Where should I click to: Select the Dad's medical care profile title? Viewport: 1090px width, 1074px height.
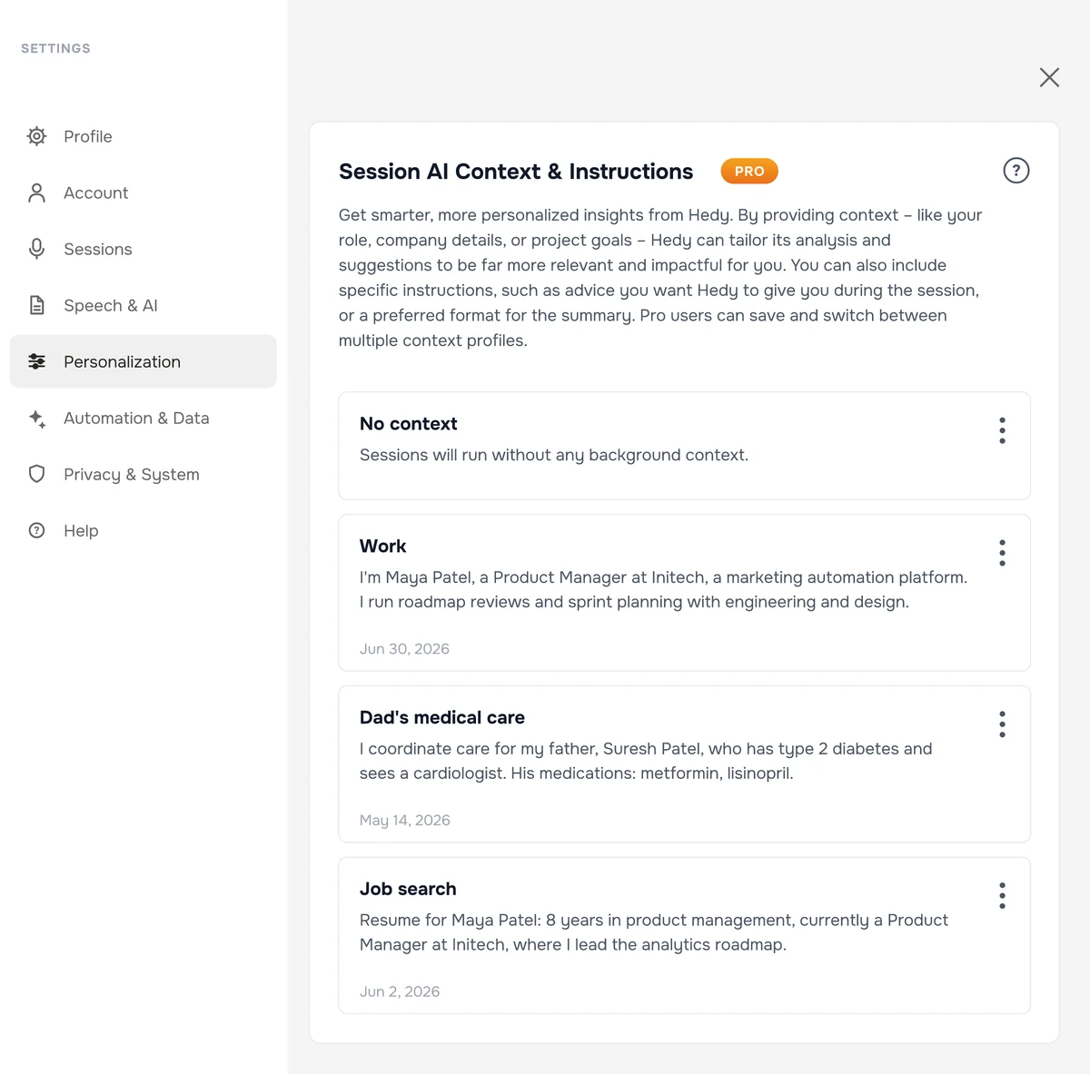tap(441, 718)
